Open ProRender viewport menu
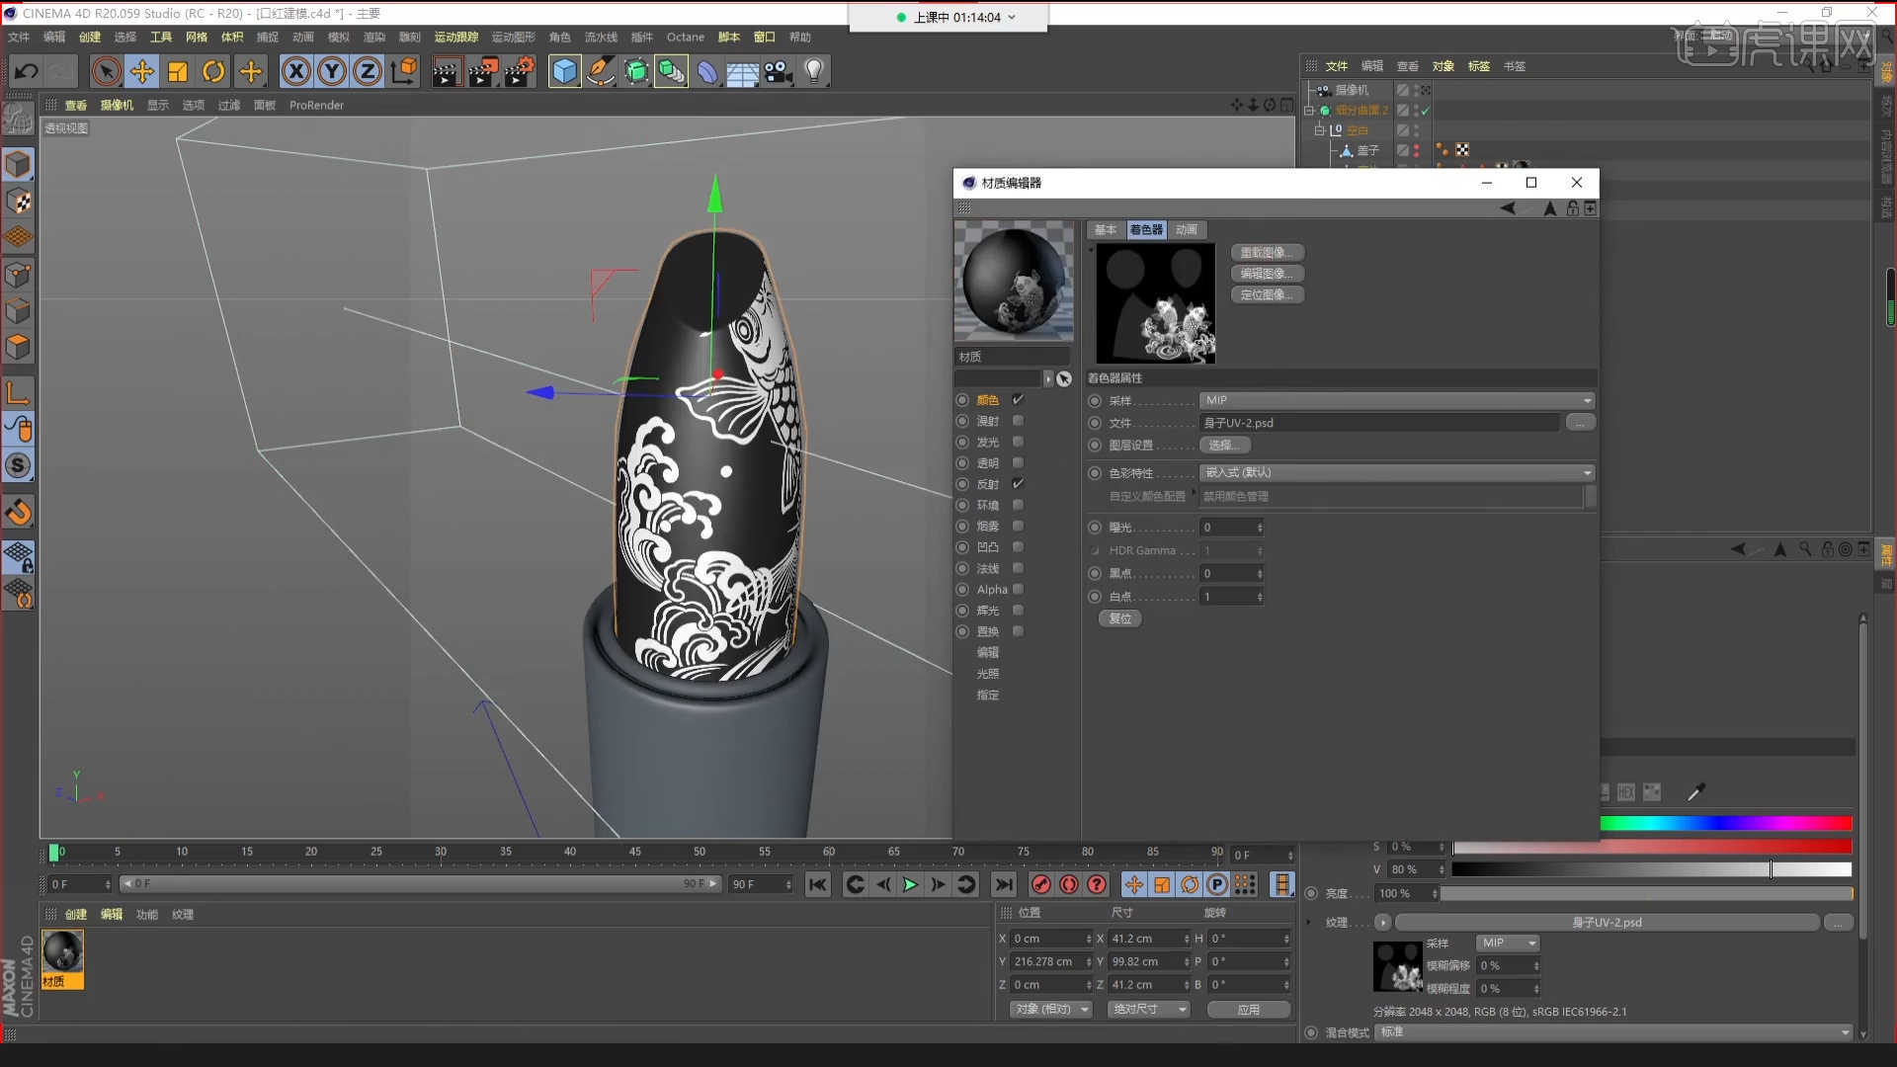Image resolution: width=1897 pixels, height=1067 pixels. [x=316, y=105]
